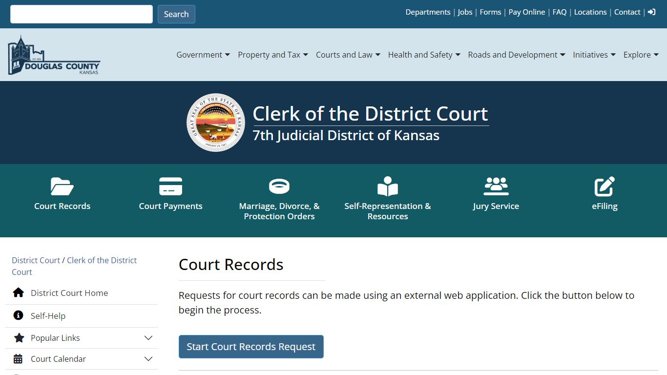Click the Court Records banner label
667x375 pixels.
tap(62, 206)
